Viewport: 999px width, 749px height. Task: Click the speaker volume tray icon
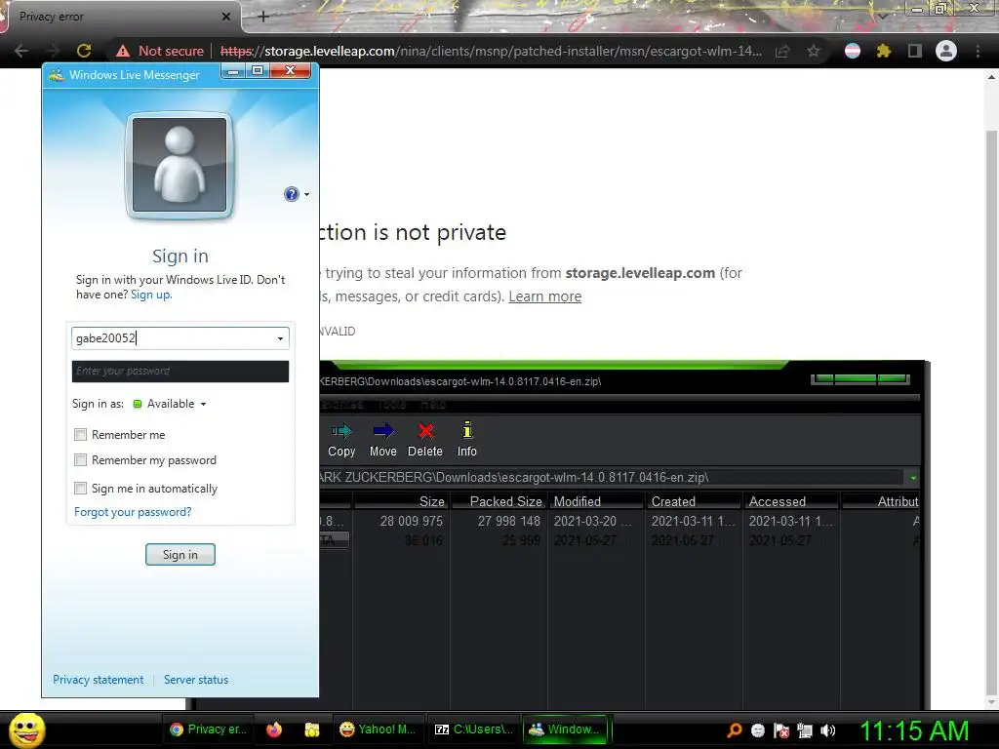click(x=828, y=729)
